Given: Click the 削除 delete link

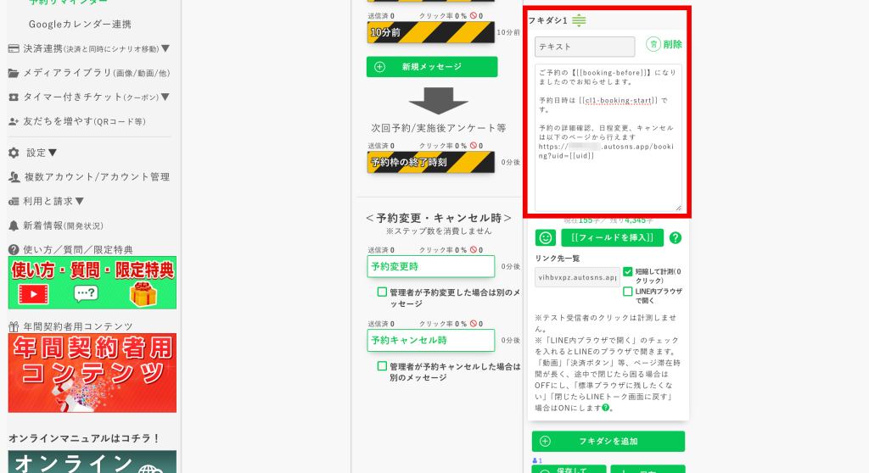Looking at the screenshot, I should (x=672, y=44).
